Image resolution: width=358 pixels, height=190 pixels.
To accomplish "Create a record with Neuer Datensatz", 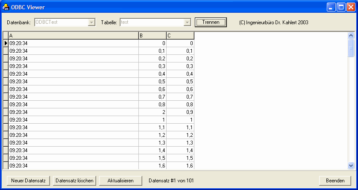I will pyautogui.click(x=28, y=181).
